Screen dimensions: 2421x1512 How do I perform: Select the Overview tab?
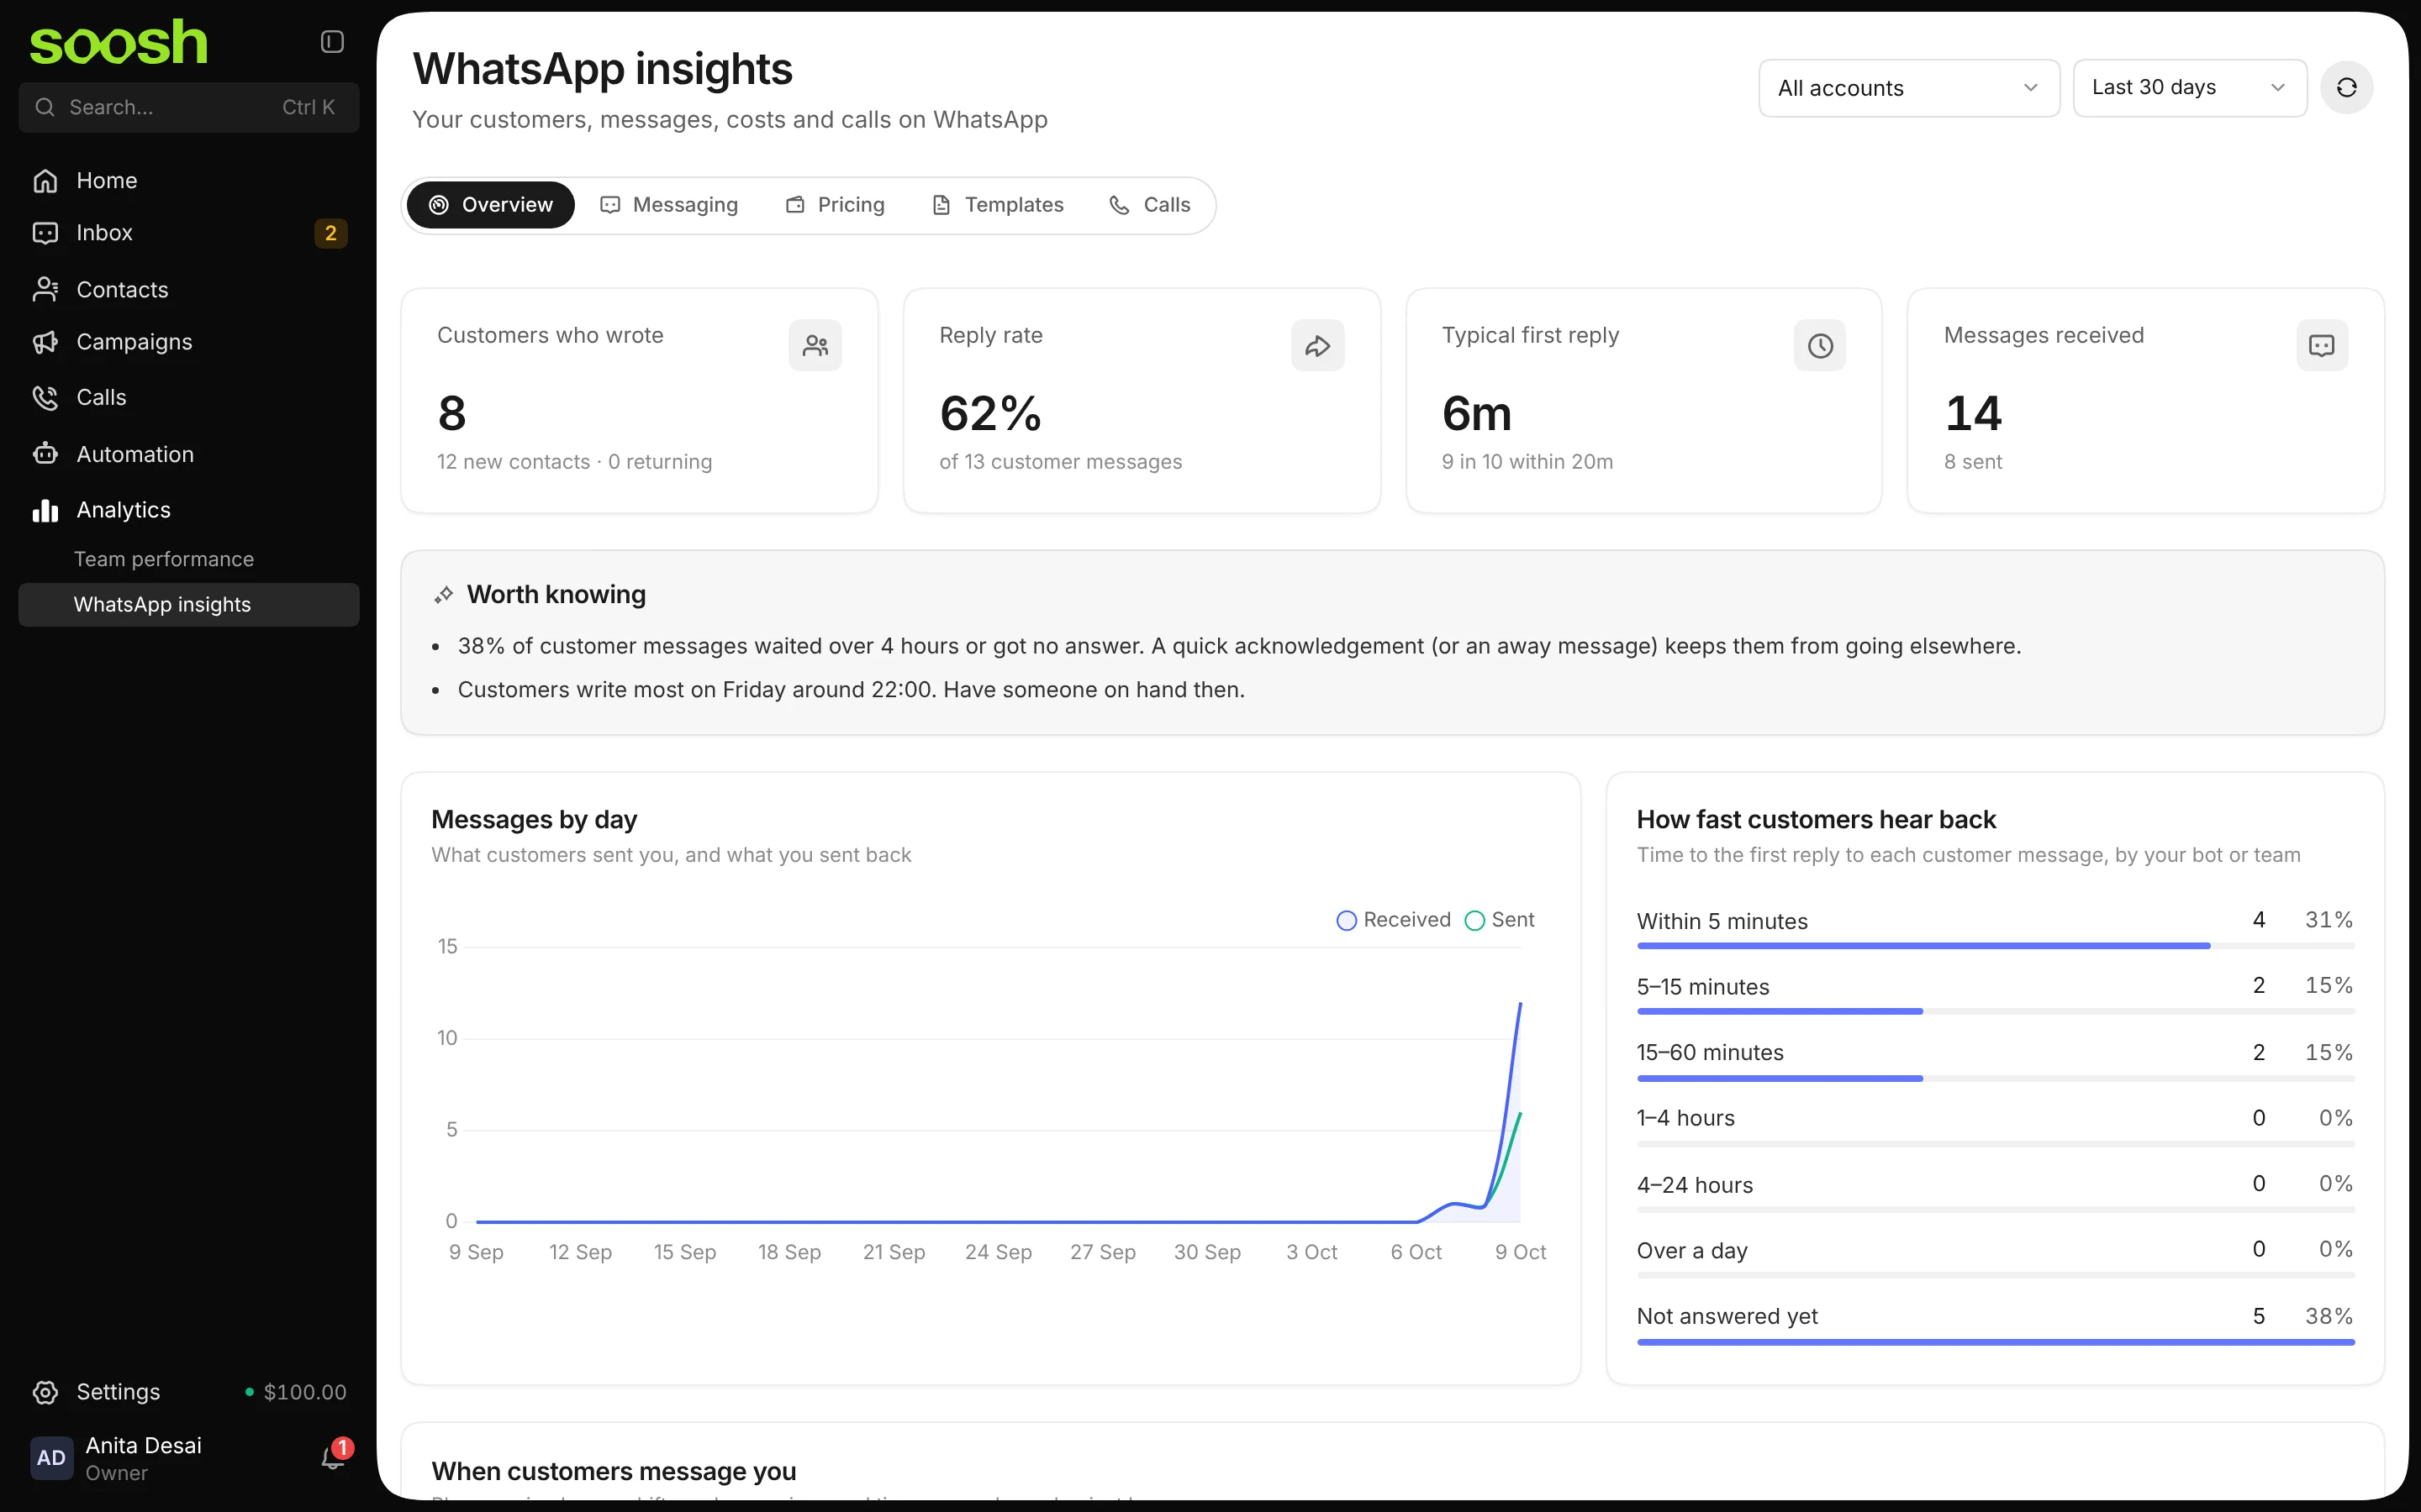tap(490, 205)
